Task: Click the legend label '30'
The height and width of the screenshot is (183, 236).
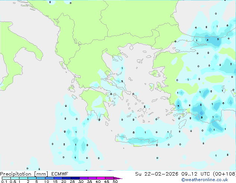Action: coord(81,182)
